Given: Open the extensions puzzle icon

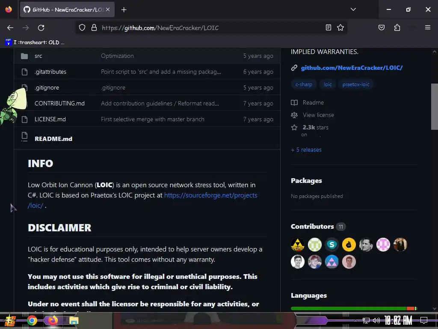Looking at the screenshot, I should click(397, 27).
